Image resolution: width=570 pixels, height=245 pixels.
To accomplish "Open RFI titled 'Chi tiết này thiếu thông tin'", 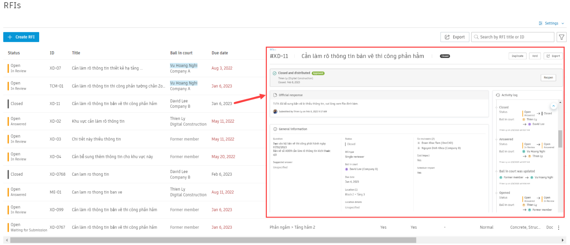I will (x=97, y=139).
